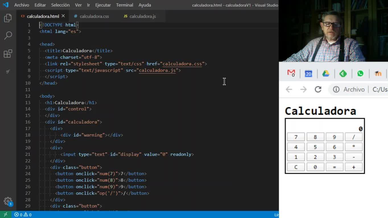Click the <html lang="es"> code line

60,32
